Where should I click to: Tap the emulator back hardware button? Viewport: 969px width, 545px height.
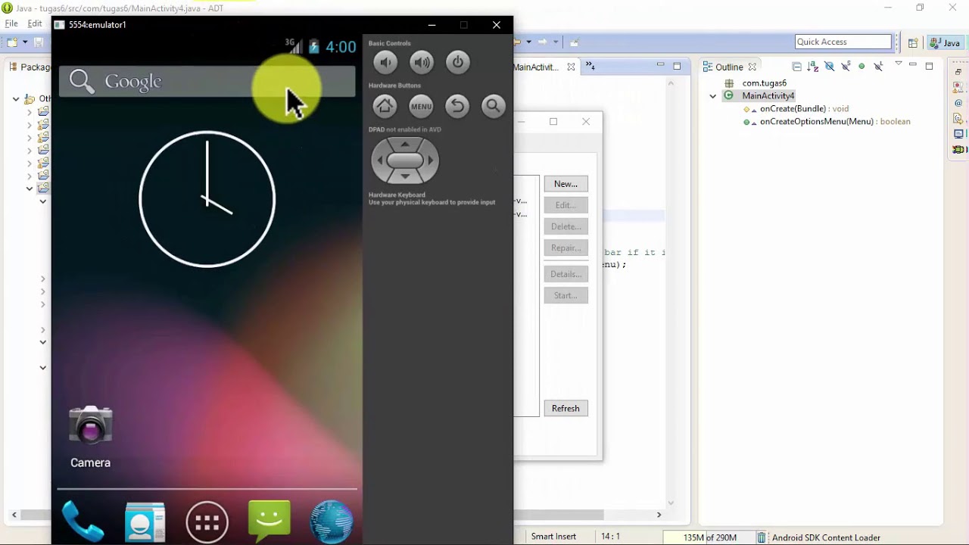[457, 106]
